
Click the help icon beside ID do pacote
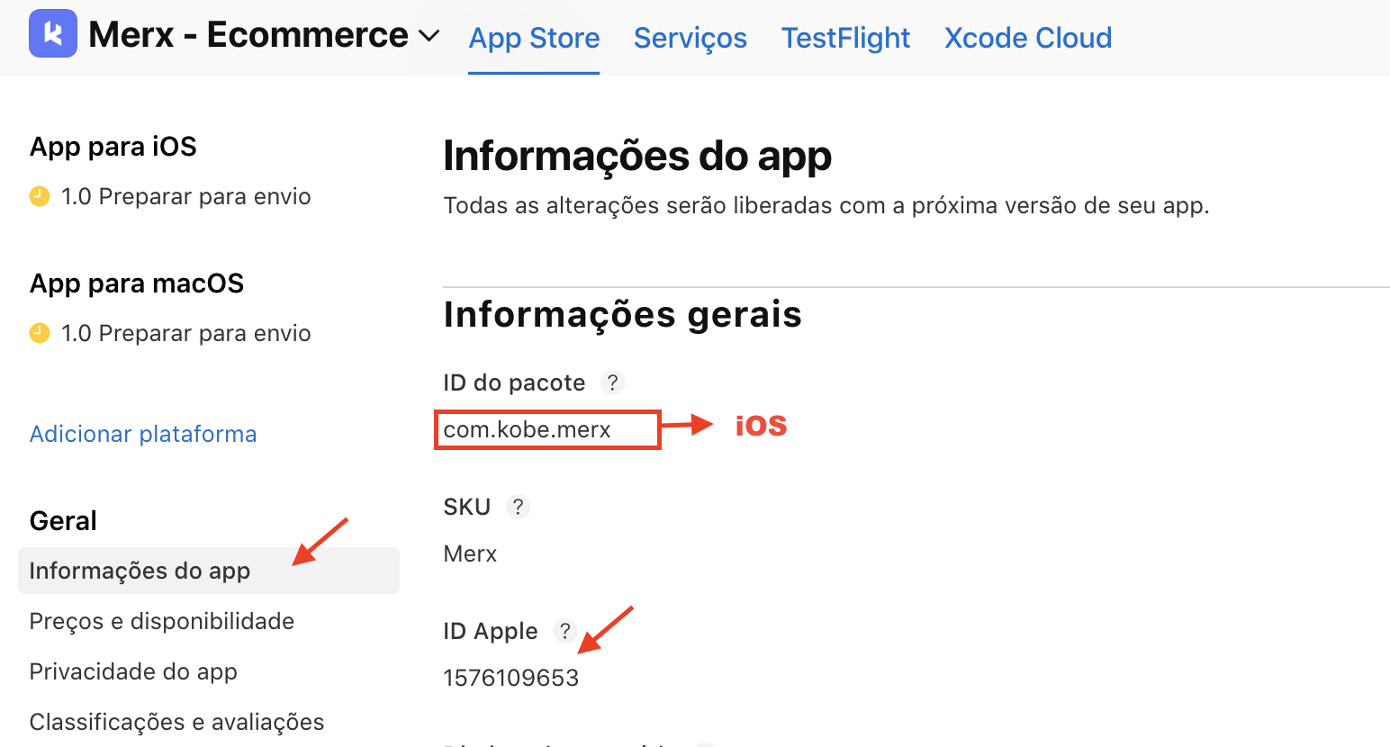(x=612, y=382)
